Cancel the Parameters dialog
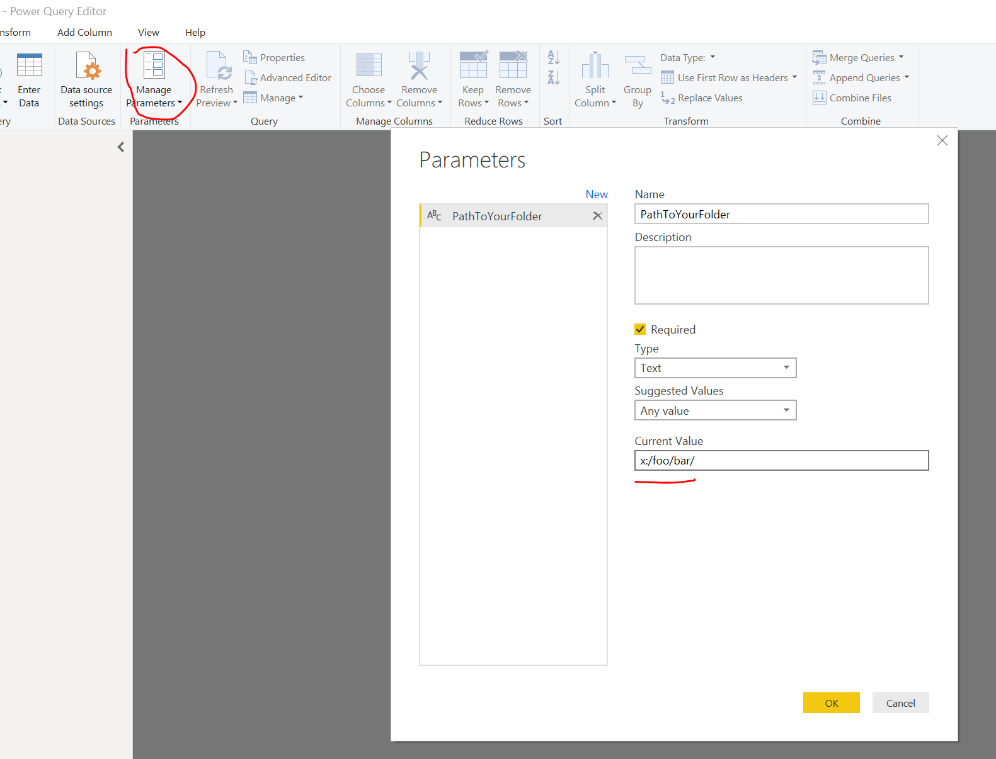The height and width of the screenshot is (759, 996). (x=901, y=703)
